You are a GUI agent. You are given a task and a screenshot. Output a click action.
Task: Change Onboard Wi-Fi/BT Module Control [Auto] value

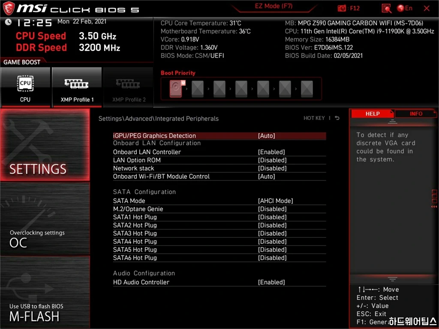(266, 176)
